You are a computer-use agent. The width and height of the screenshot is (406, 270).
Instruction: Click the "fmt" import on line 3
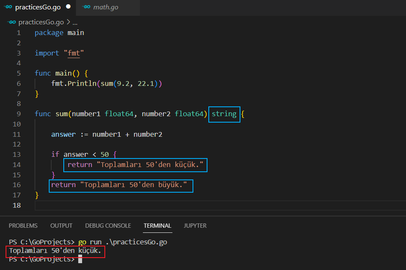coord(74,53)
